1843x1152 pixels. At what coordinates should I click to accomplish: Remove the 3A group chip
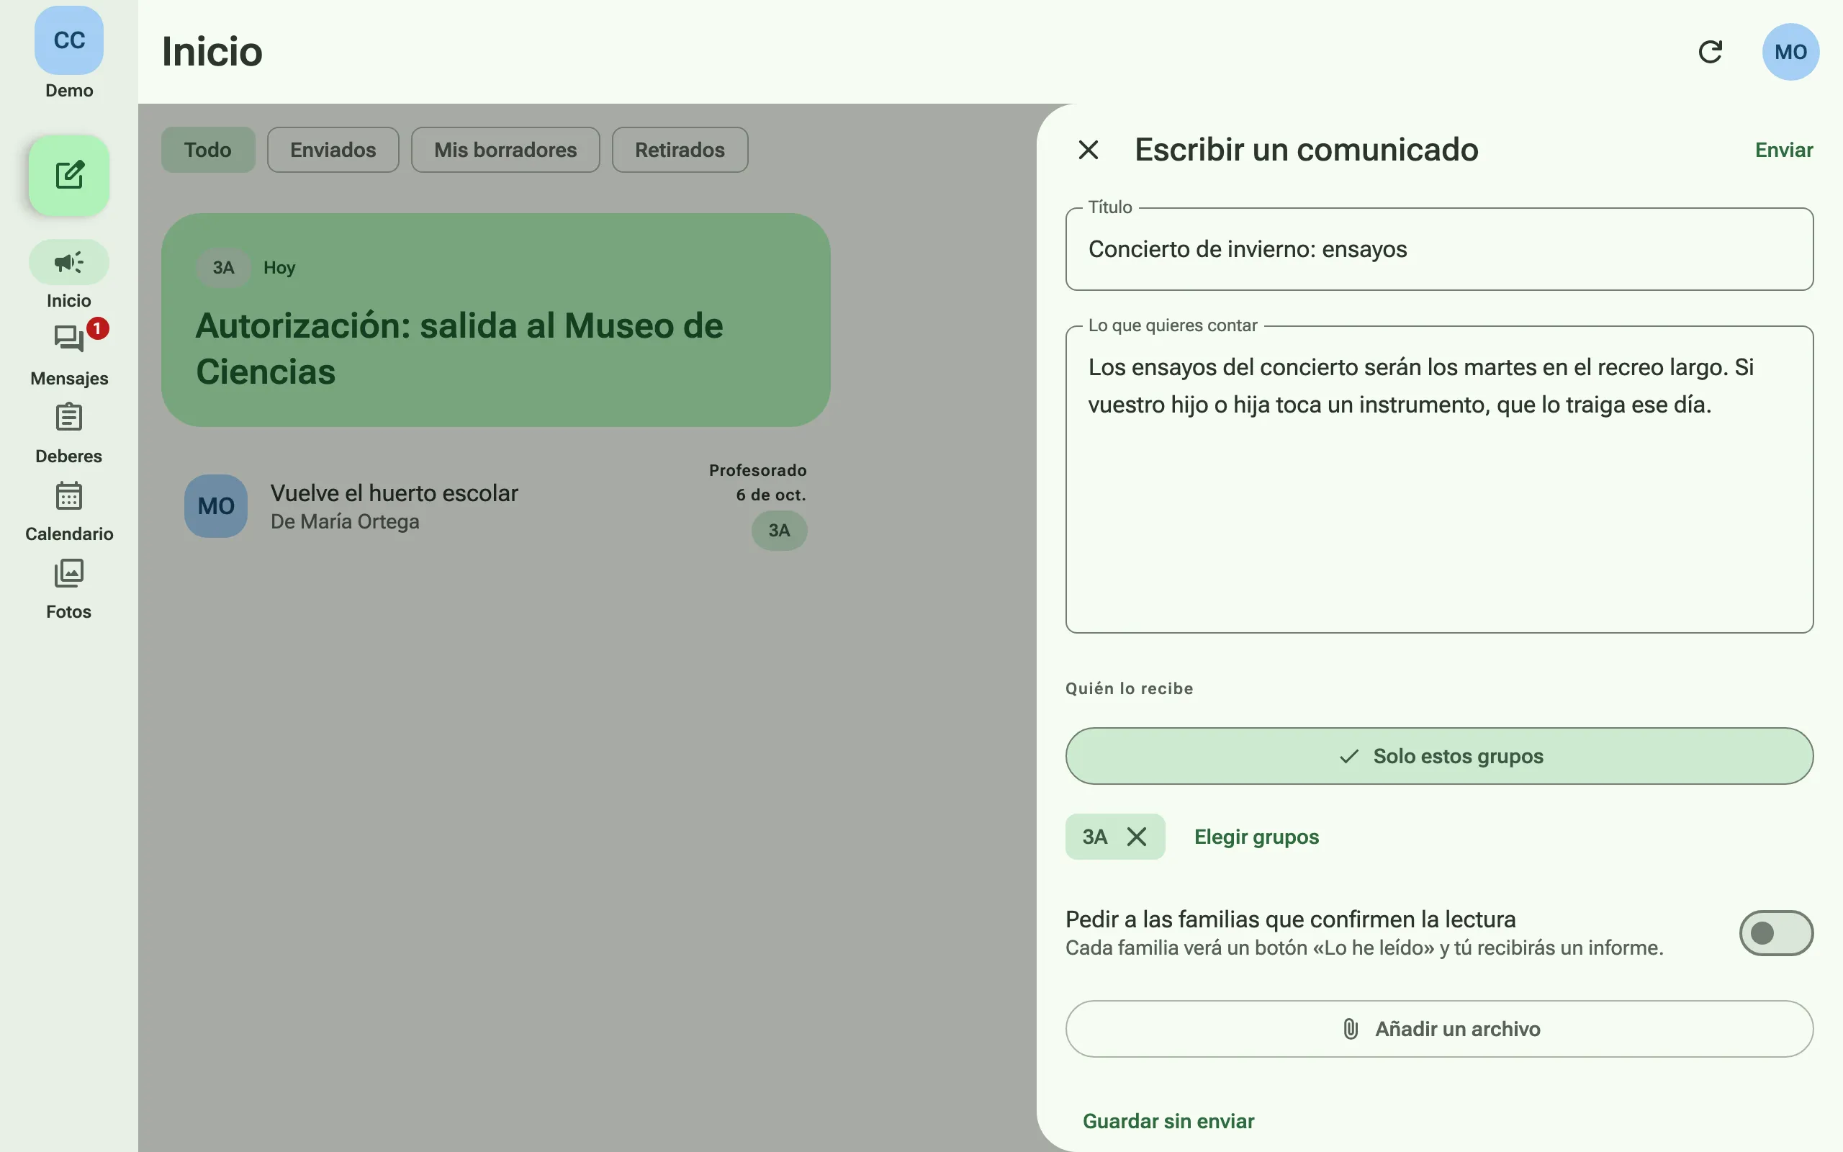pos(1136,837)
